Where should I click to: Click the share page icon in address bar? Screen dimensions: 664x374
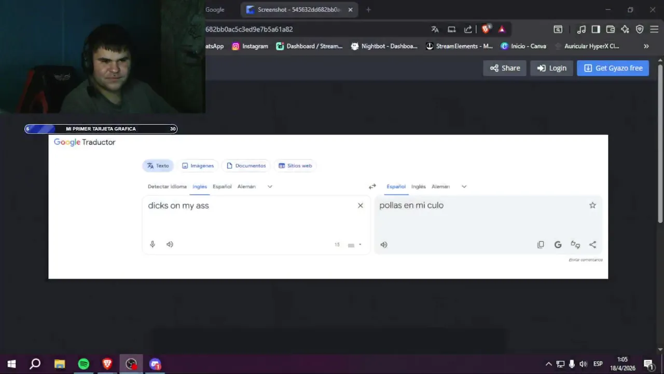pos(468,29)
